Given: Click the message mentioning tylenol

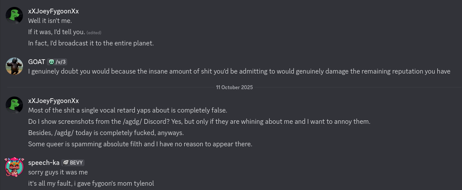Looking at the screenshot, I should click(91, 184).
